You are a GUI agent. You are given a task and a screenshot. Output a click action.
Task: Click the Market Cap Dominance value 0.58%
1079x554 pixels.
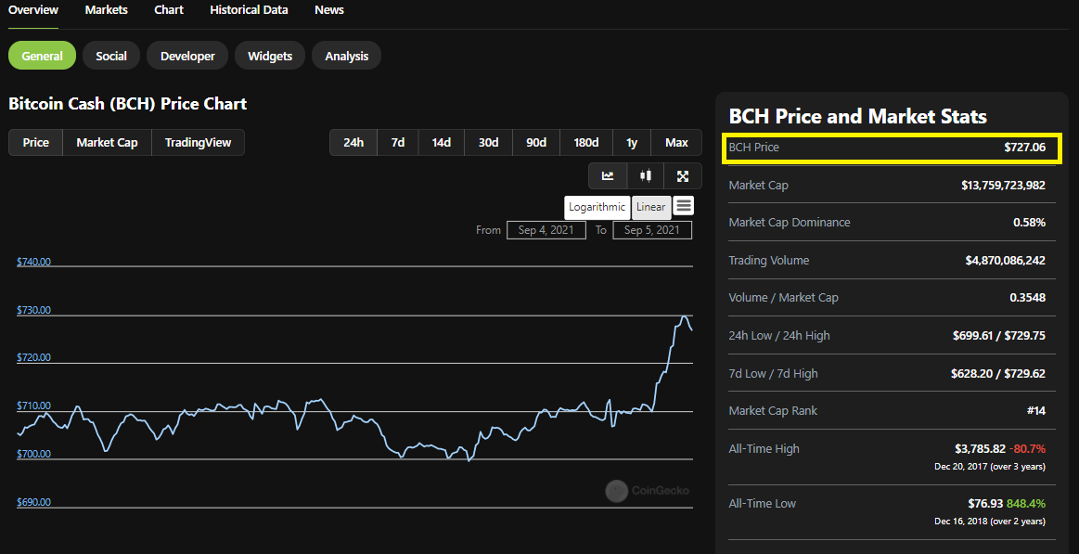1030,223
